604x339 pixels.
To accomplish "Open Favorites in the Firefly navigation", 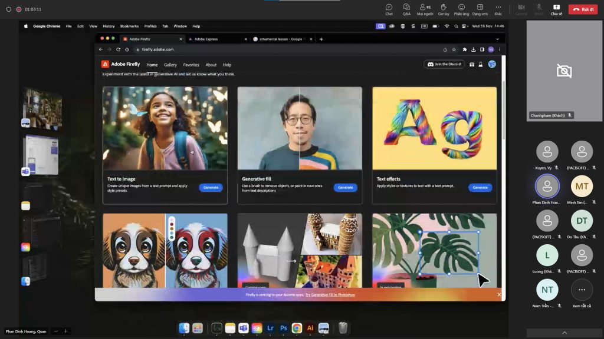I will coord(191,65).
